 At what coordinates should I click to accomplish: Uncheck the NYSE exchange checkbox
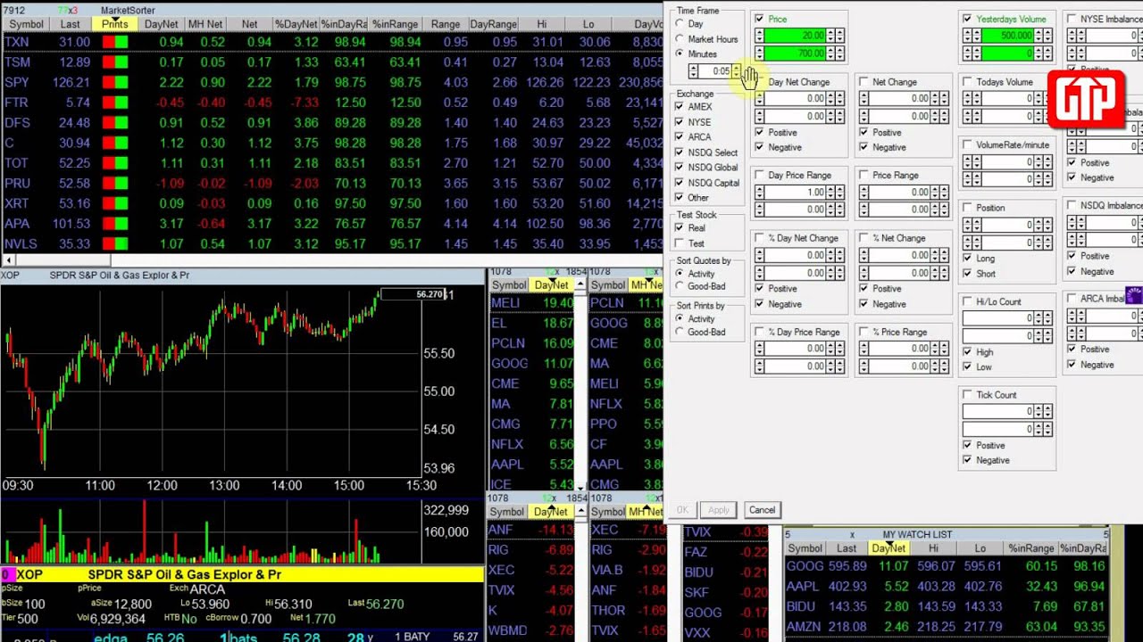(x=680, y=122)
